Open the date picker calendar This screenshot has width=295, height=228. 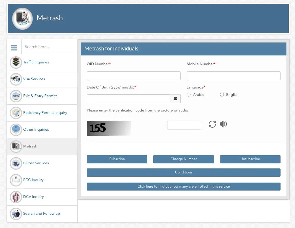tap(175, 99)
